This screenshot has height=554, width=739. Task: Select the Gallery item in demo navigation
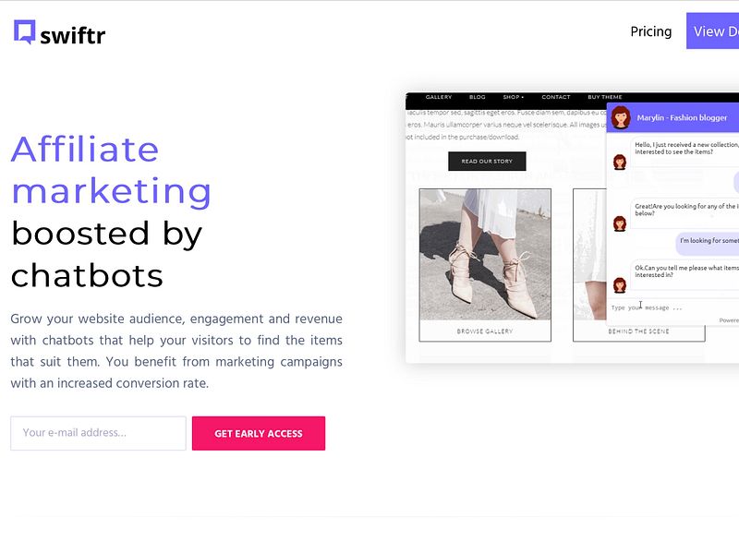[439, 97]
